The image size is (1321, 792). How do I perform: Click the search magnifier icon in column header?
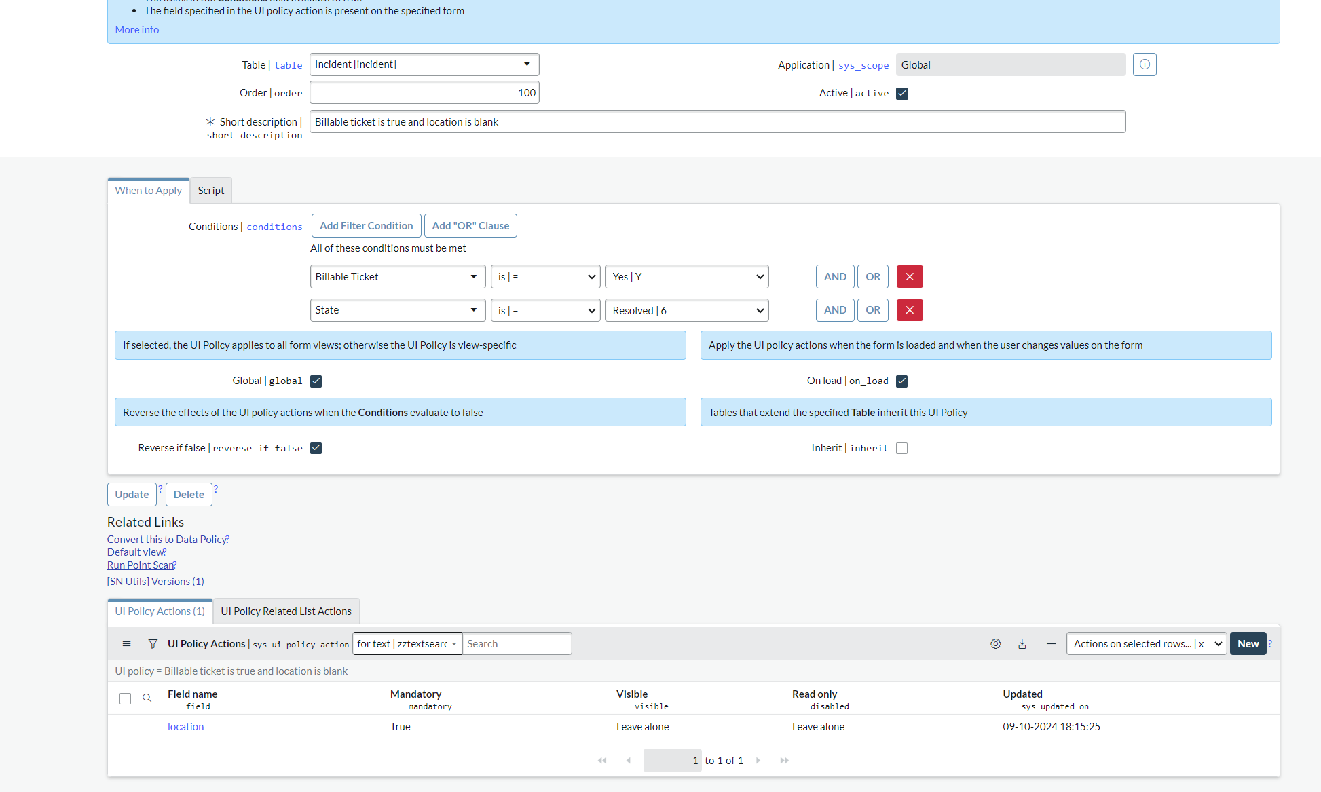tap(147, 698)
